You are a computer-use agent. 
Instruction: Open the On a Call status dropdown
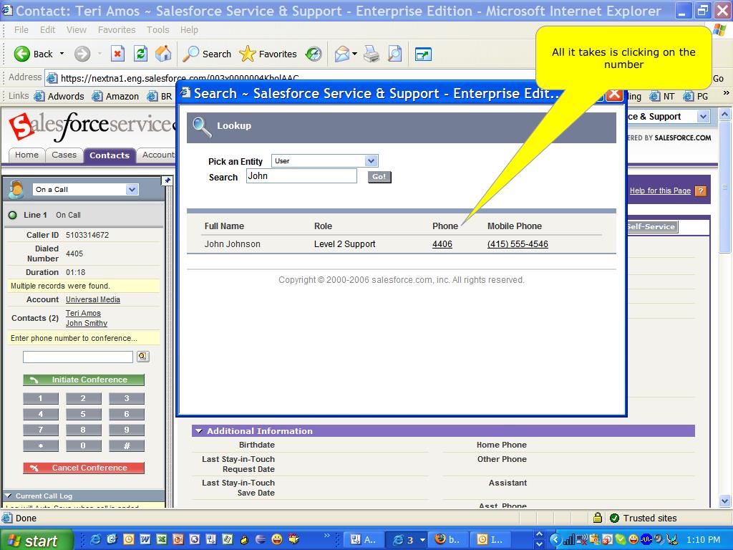click(x=132, y=189)
